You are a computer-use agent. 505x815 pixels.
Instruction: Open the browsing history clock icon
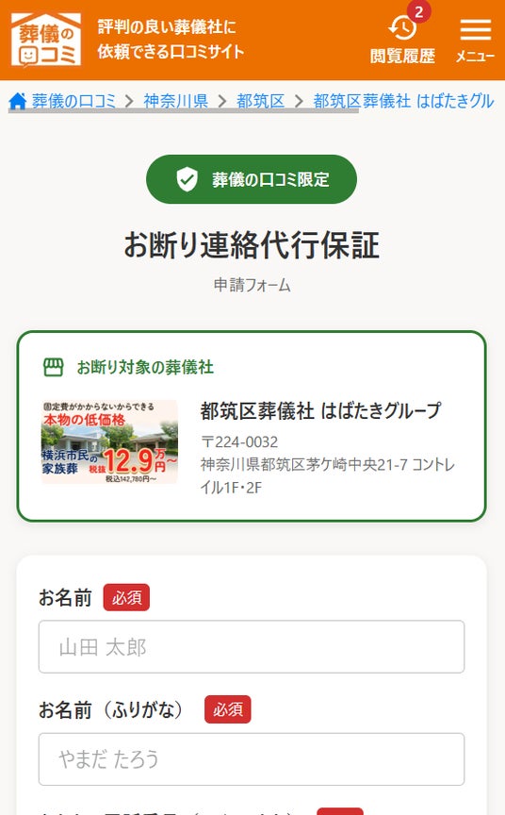click(x=402, y=28)
